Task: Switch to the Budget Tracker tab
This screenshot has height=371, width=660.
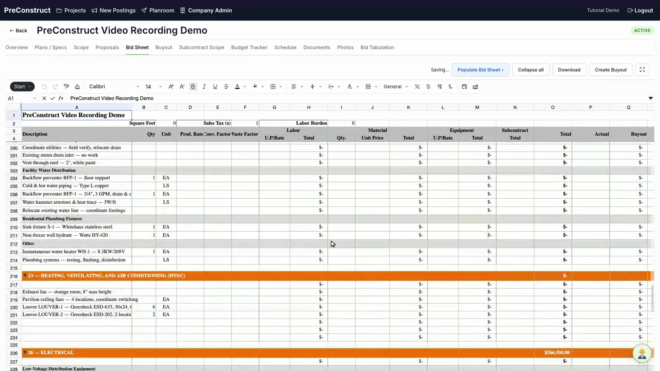Action: (249, 47)
